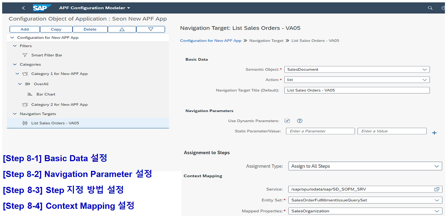The height and width of the screenshot is (219, 446).
Task: Click the steps icon next to OverAll
Action: tap(28, 84)
